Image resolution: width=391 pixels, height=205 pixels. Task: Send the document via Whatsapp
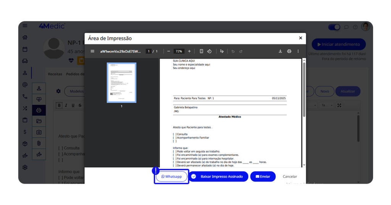click(x=171, y=177)
